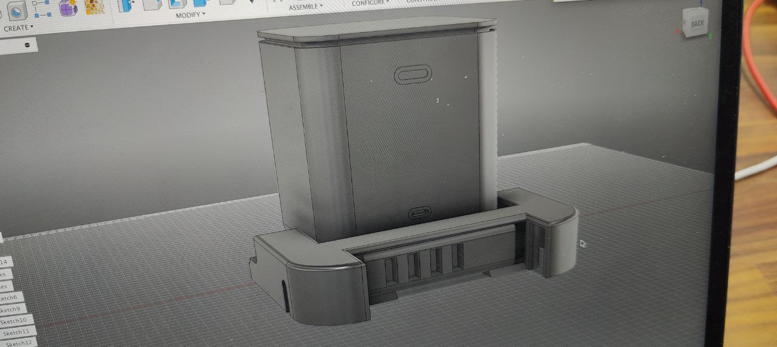Select the upper oval slot on the model
The height and width of the screenshot is (347, 777).
(413, 74)
